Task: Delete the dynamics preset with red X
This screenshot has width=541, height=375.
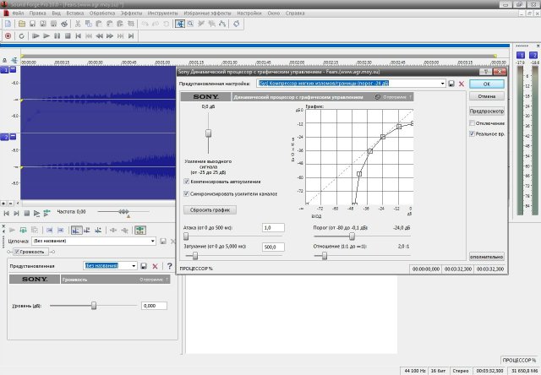Action: click(461, 84)
